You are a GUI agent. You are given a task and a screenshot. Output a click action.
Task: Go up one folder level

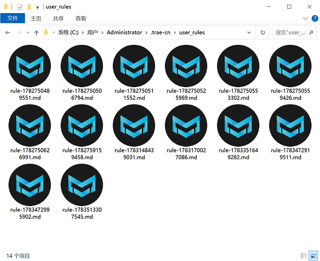click(x=37, y=33)
